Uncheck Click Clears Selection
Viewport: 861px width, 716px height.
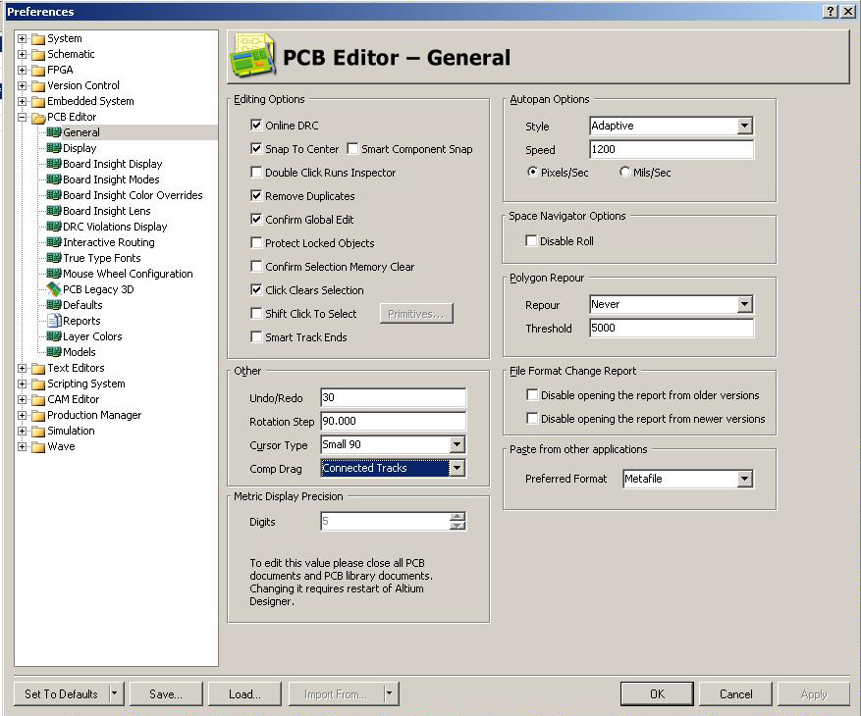click(x=256, y=289)
